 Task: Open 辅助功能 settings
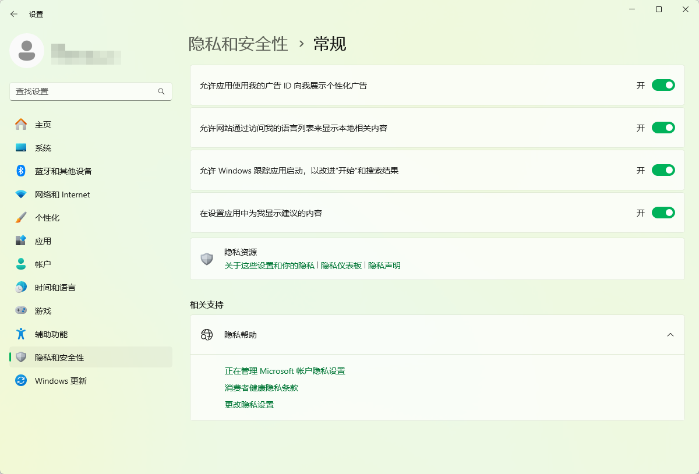pyautogui.click(x=91, y=334)
